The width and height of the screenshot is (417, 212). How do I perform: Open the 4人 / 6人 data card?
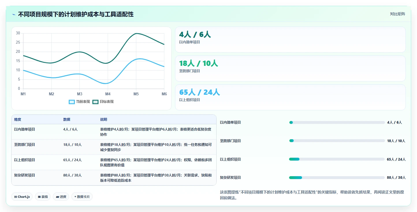click(290, 40)
